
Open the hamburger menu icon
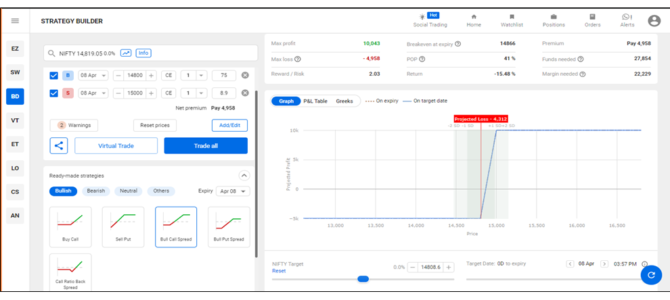(15, 21)
